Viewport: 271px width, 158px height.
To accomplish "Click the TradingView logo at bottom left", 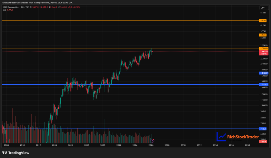I will (x=16, y=153).
